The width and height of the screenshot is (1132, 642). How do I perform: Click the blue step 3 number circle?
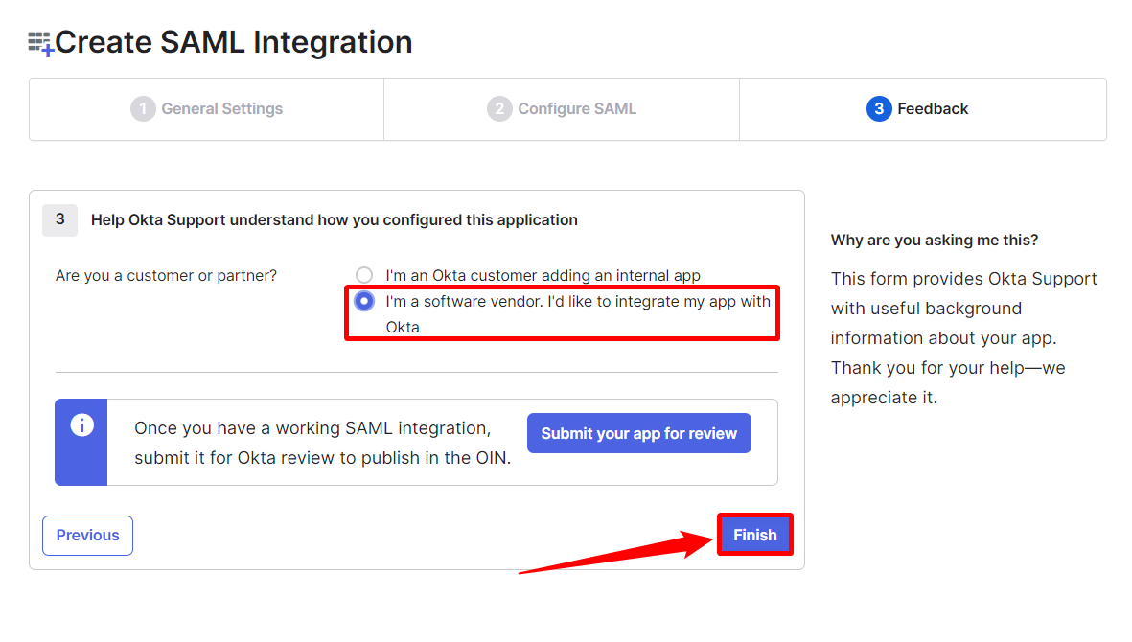pos(879,109)
